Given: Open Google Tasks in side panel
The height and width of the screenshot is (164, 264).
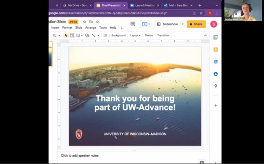Looking at the screenshot, I should (215, 62).
